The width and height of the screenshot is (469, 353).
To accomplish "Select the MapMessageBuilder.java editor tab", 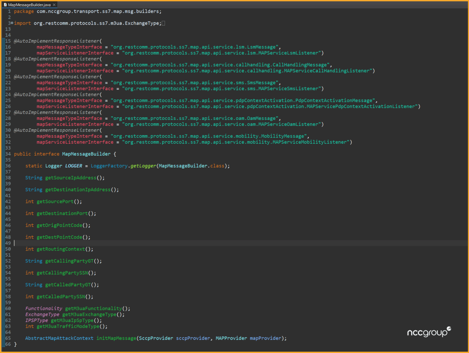I will pyautogui.click(x=29, y=4).
